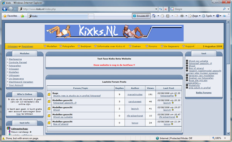Click the toolbar expand chevron
The height and width of the screenshot is (142, 232).
click(x=229, y=14)
